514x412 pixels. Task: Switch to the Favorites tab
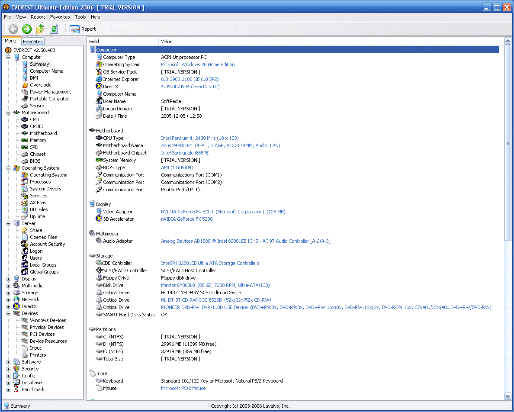click(33, 42)
